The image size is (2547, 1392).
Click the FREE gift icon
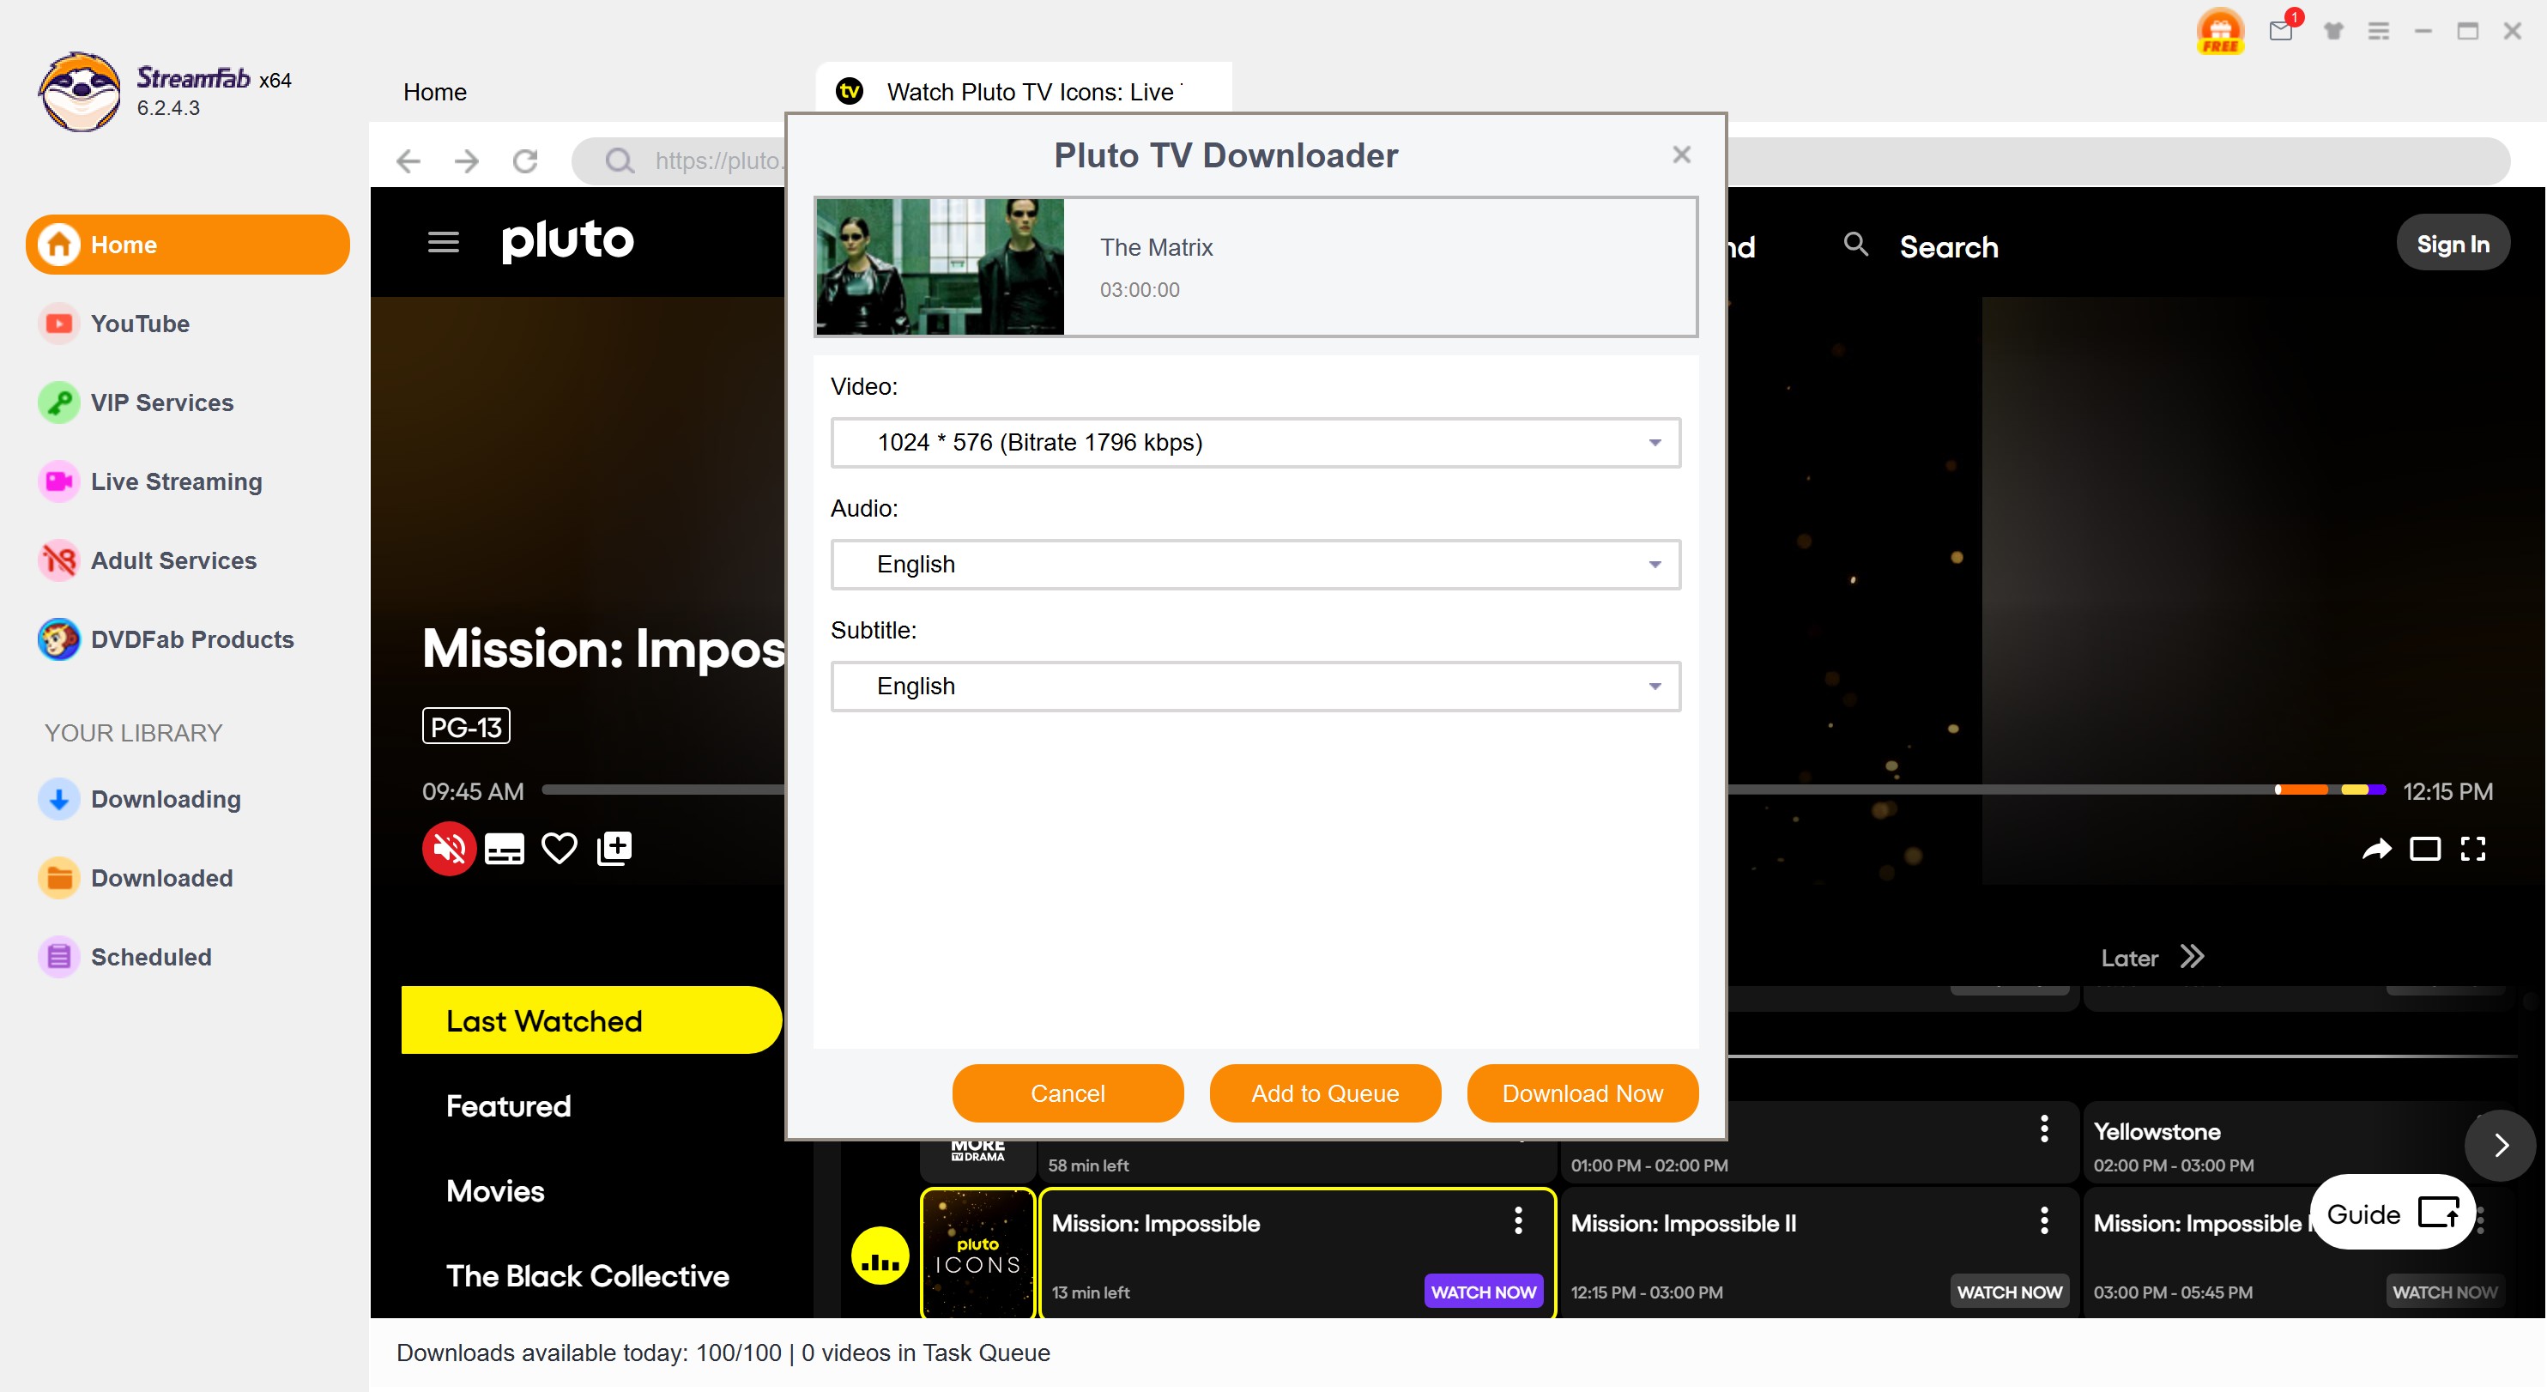[x=2220, y=31]
